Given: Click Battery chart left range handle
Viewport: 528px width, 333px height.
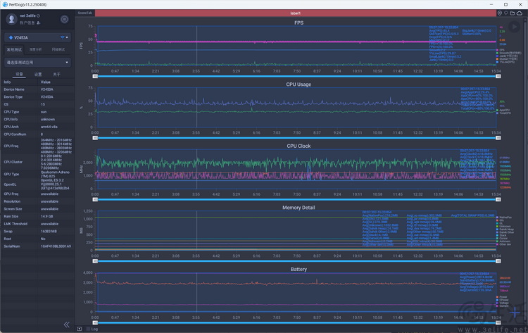Looking at the screenshot, I should click(95, 323).
